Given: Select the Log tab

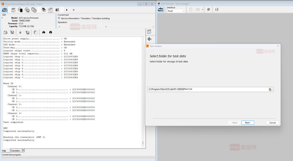Looking at the screenshot, I should (x=4, y=150).
